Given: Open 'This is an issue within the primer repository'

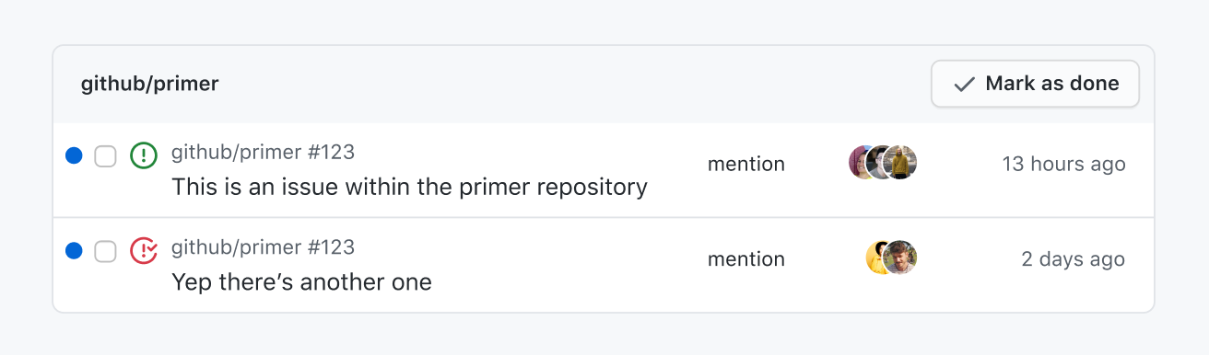Looking at the screenshot, I should [409, 188].
